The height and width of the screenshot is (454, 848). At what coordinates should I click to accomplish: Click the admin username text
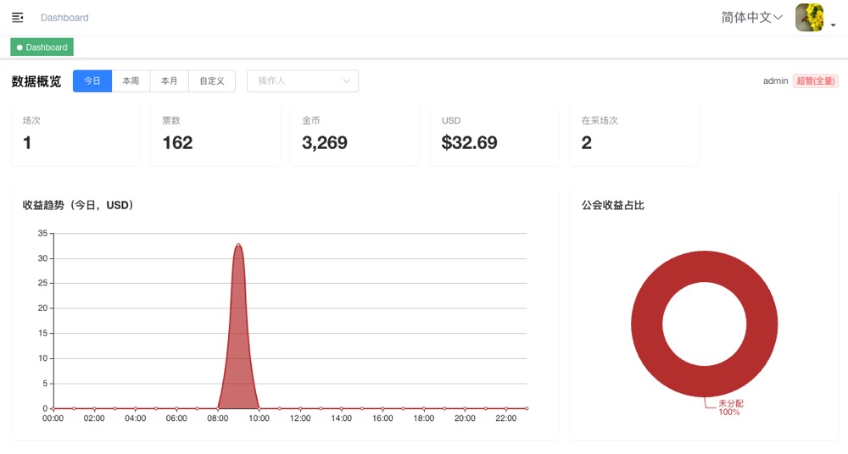pyautogui.click(x=776, y=81)
